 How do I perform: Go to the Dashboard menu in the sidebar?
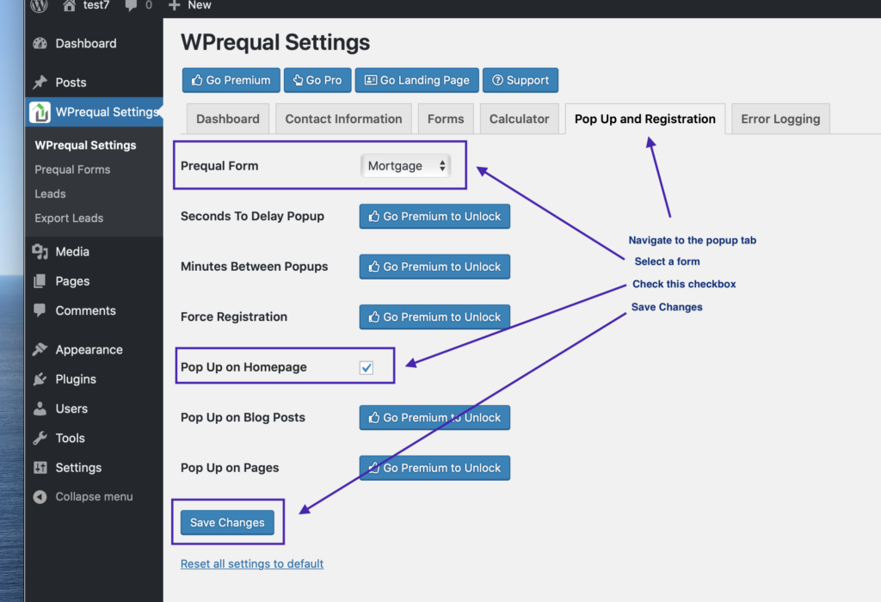[86, 43]
